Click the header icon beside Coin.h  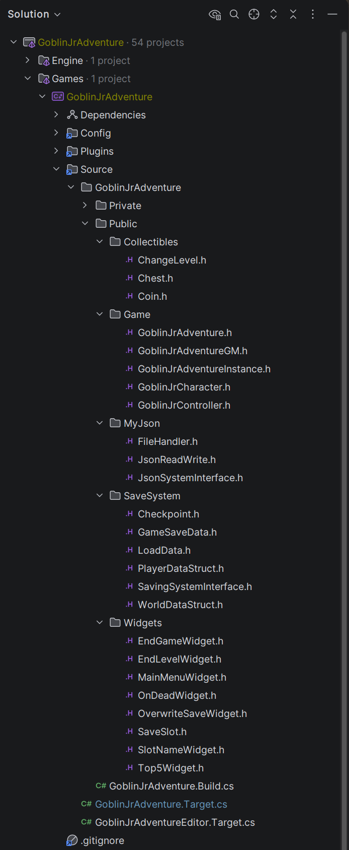point(129,296)
